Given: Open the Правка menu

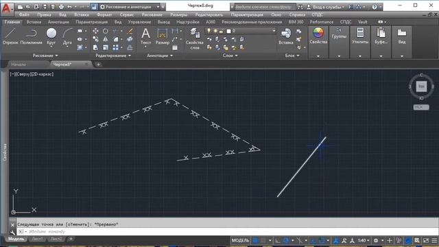Looking at the screenshot, I should (x=44, y=14).
